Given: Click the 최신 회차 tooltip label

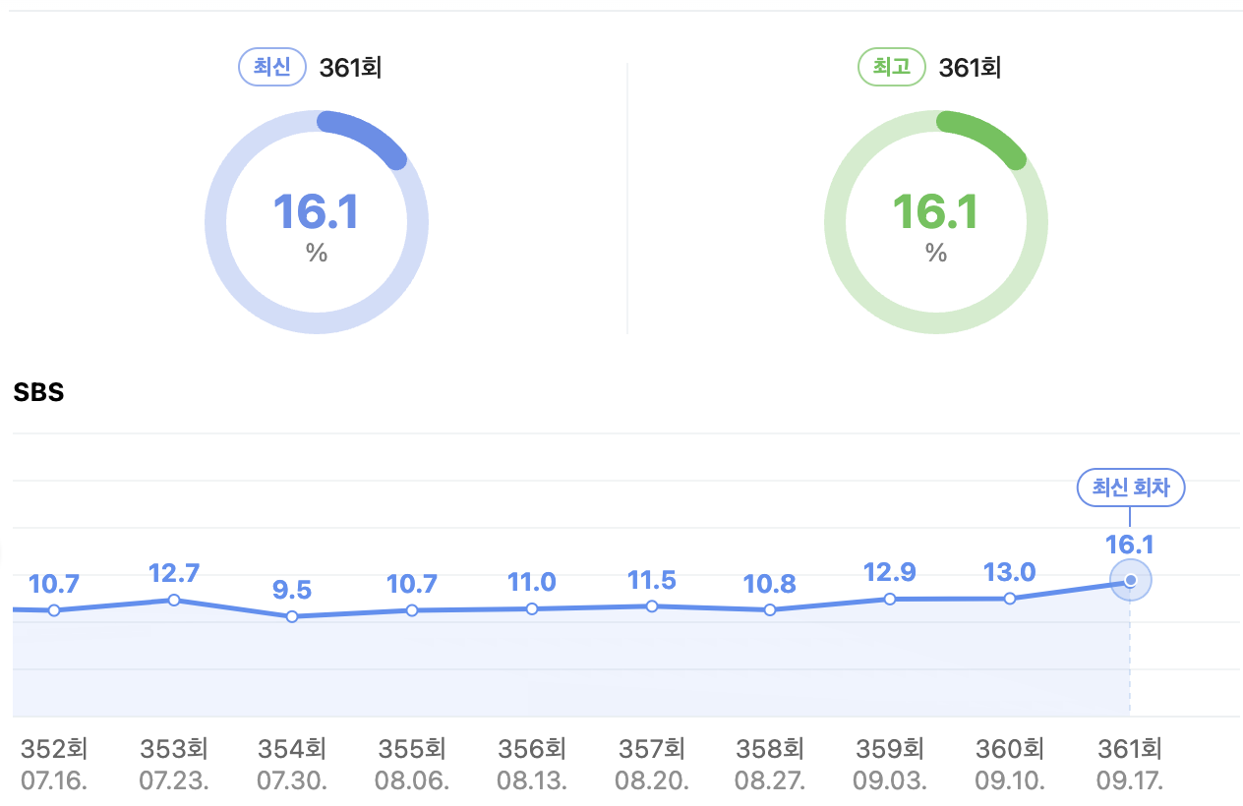Looking at the screenshot, I should 1131,489.
